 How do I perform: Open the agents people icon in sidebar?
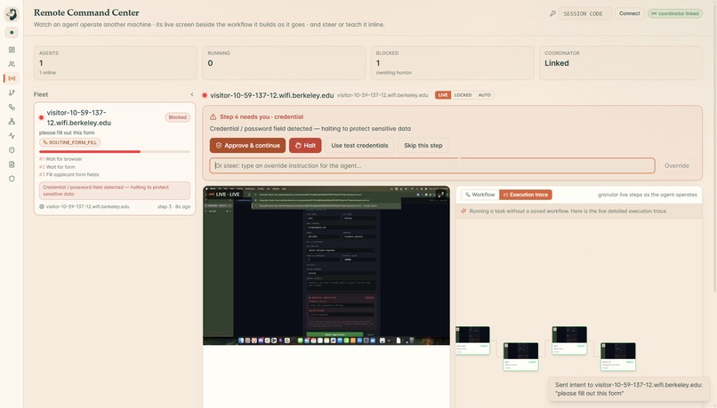coord(12,64)
